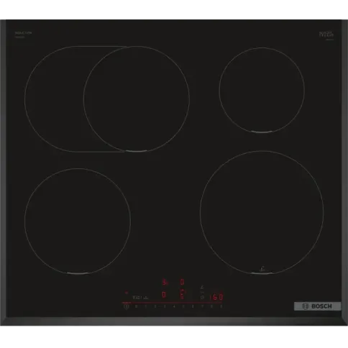Set power level 9 on the slider
The image size is (348, 348).
(221, 306)
